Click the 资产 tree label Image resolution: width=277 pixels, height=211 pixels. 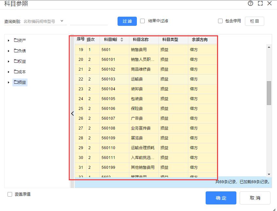pyautogui.click(x=22, y=41)
